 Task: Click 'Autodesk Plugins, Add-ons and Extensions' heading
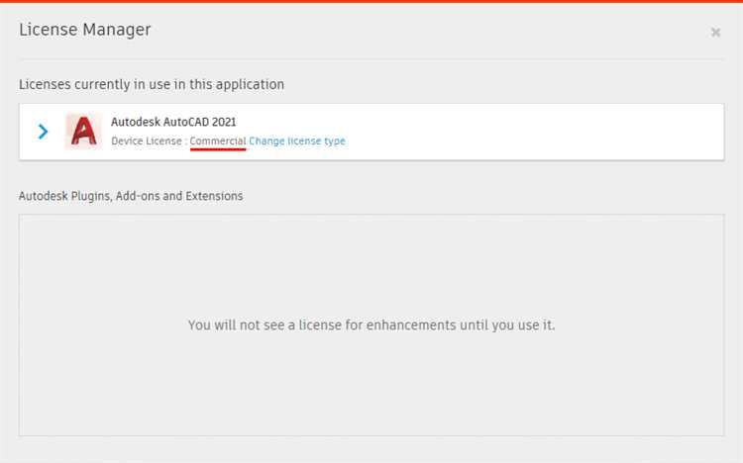coord(131,196)
